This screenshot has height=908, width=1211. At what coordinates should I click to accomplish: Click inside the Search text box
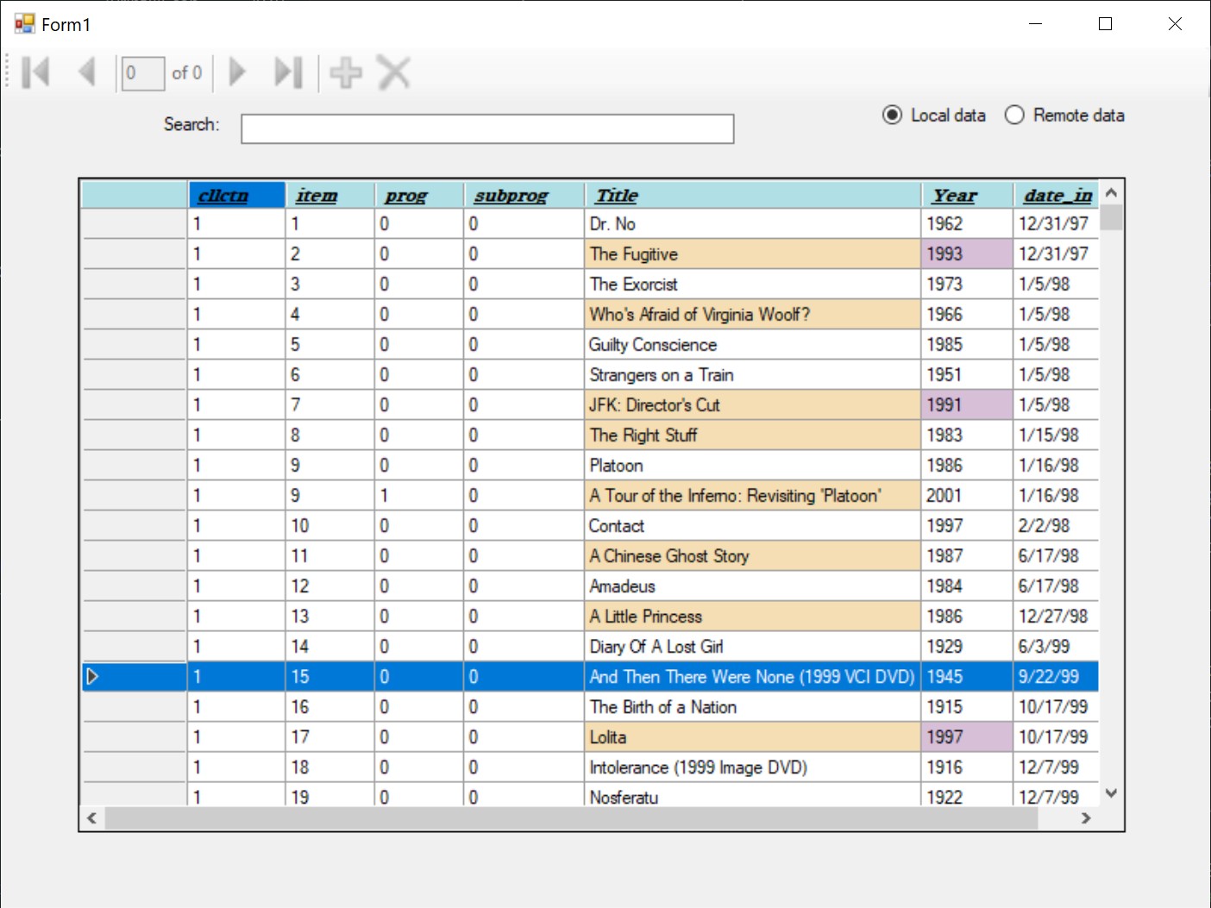[x=487, y=128]
